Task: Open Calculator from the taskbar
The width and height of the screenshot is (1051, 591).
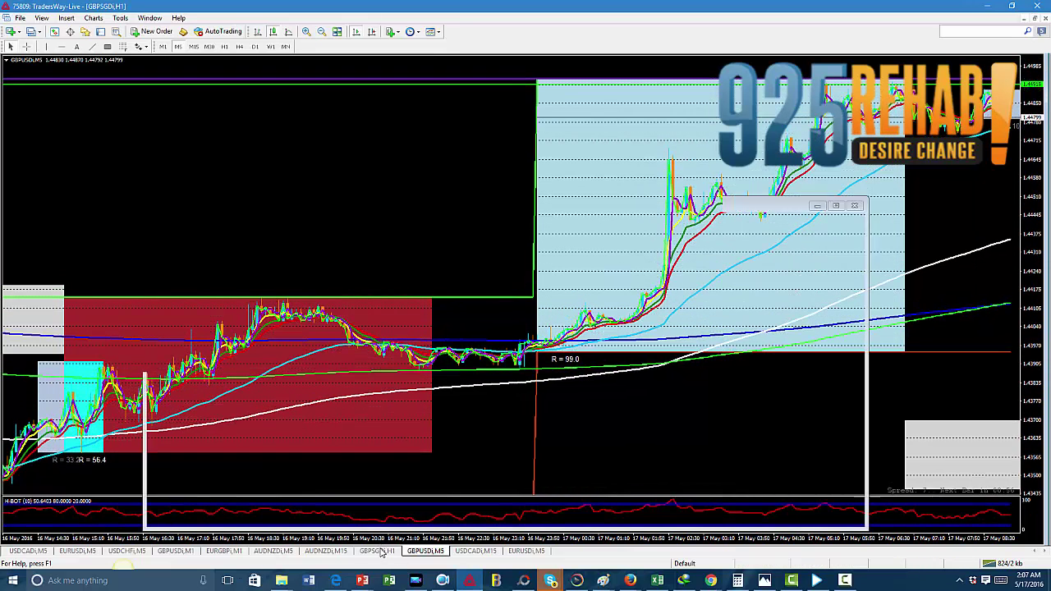Action: [x=737, y=580]
